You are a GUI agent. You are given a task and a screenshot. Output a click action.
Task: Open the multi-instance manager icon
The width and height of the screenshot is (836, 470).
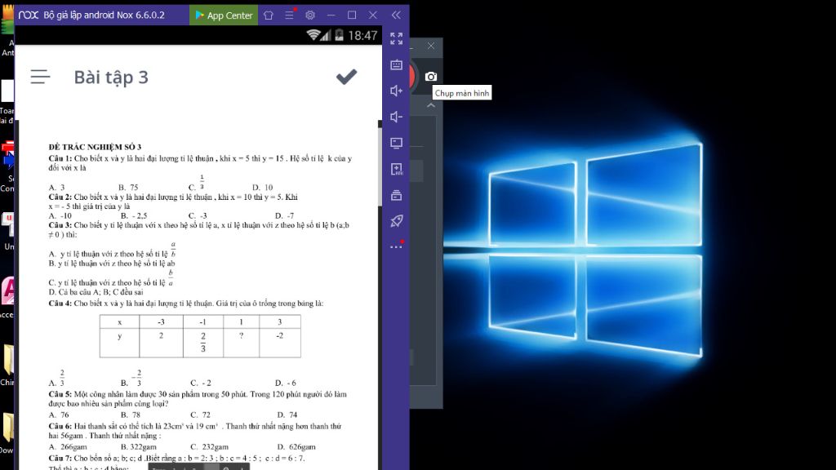point(396,195)
